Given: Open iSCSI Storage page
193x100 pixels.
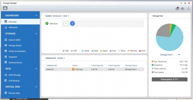Looking at the screenshot, I should [20, 75].
